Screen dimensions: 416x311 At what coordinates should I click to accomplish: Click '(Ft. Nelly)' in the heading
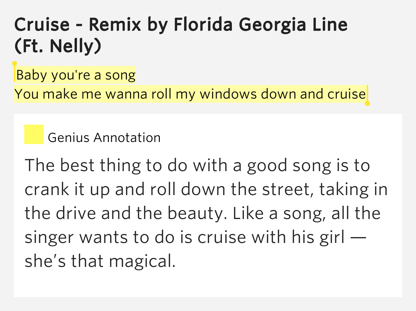(x=58, y=46)
